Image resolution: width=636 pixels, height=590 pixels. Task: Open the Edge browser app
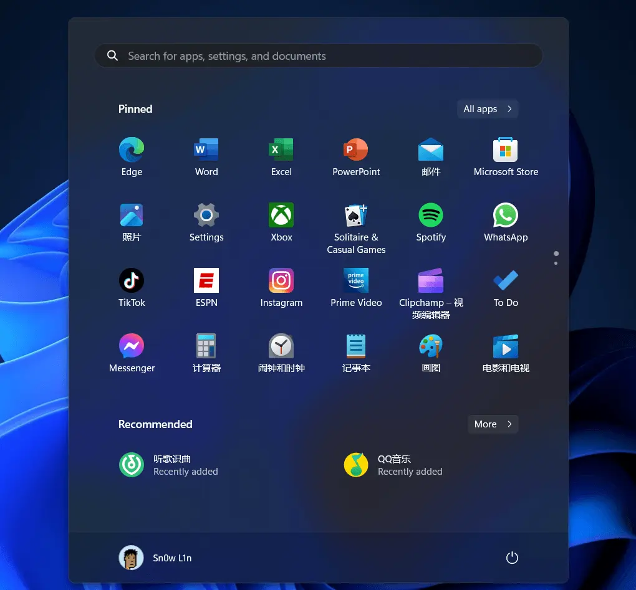[132, 156]
